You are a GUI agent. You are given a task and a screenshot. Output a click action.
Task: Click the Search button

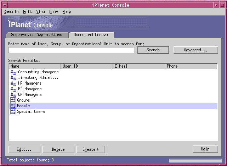tap(153, 50)
